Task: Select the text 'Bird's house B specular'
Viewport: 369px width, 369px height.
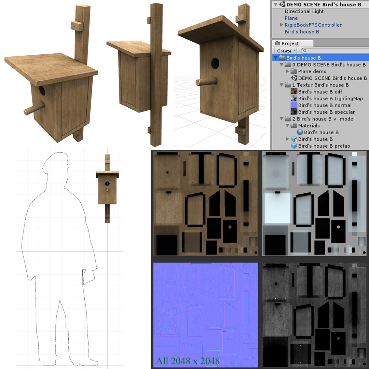Action: coord(326,112)
